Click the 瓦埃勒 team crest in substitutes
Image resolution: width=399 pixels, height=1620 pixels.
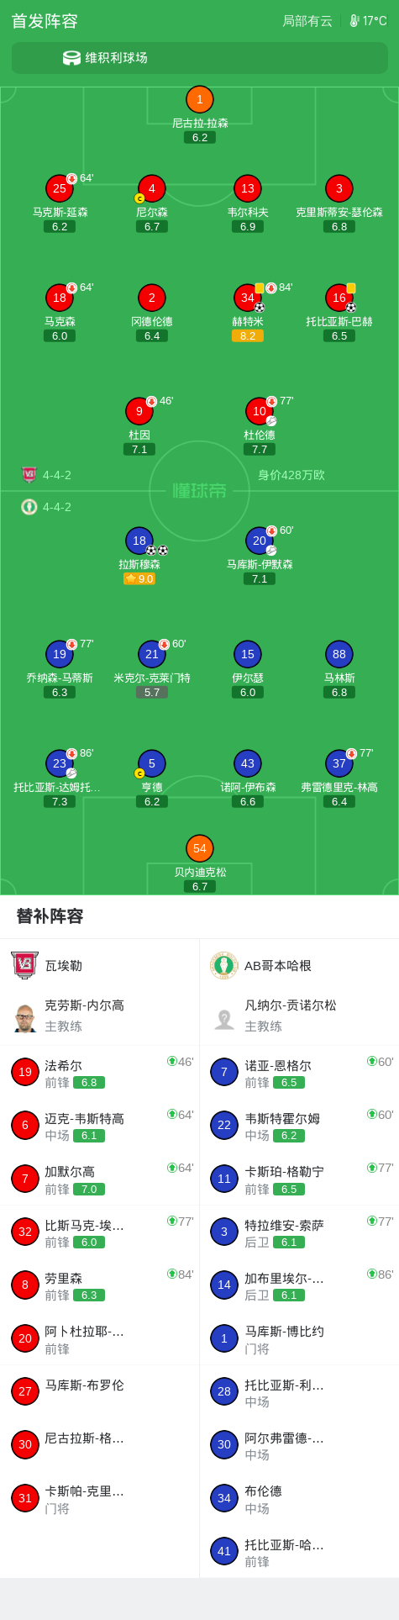[24, 965]
